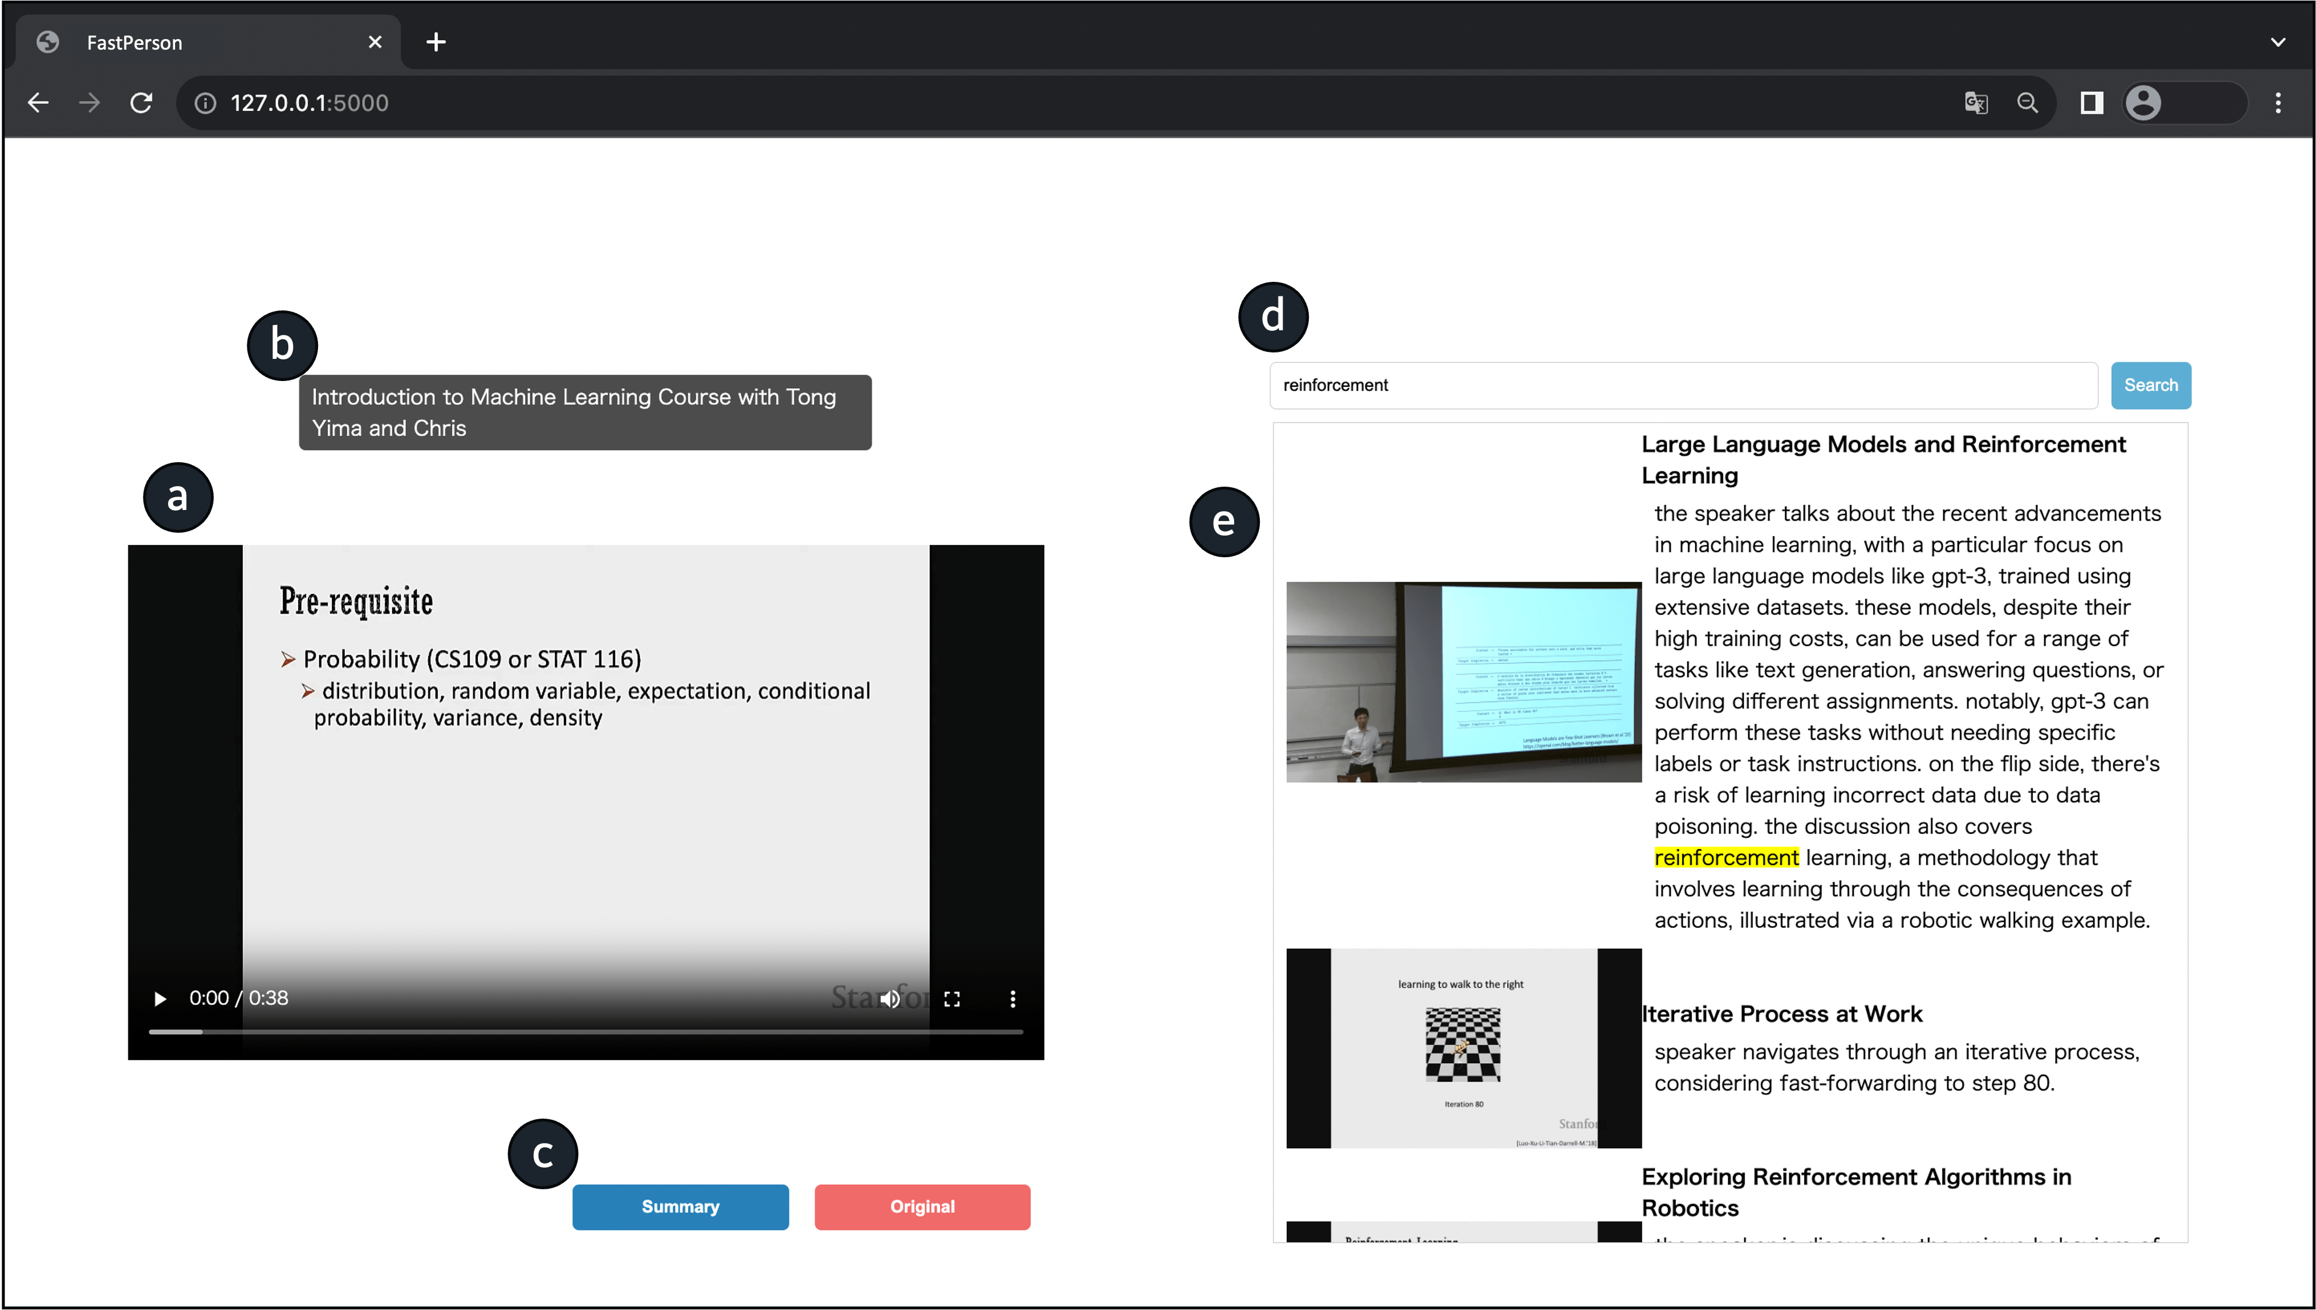Open a new browser tab
Viewport: 2316px width, 1310px height.
[435, 42]
